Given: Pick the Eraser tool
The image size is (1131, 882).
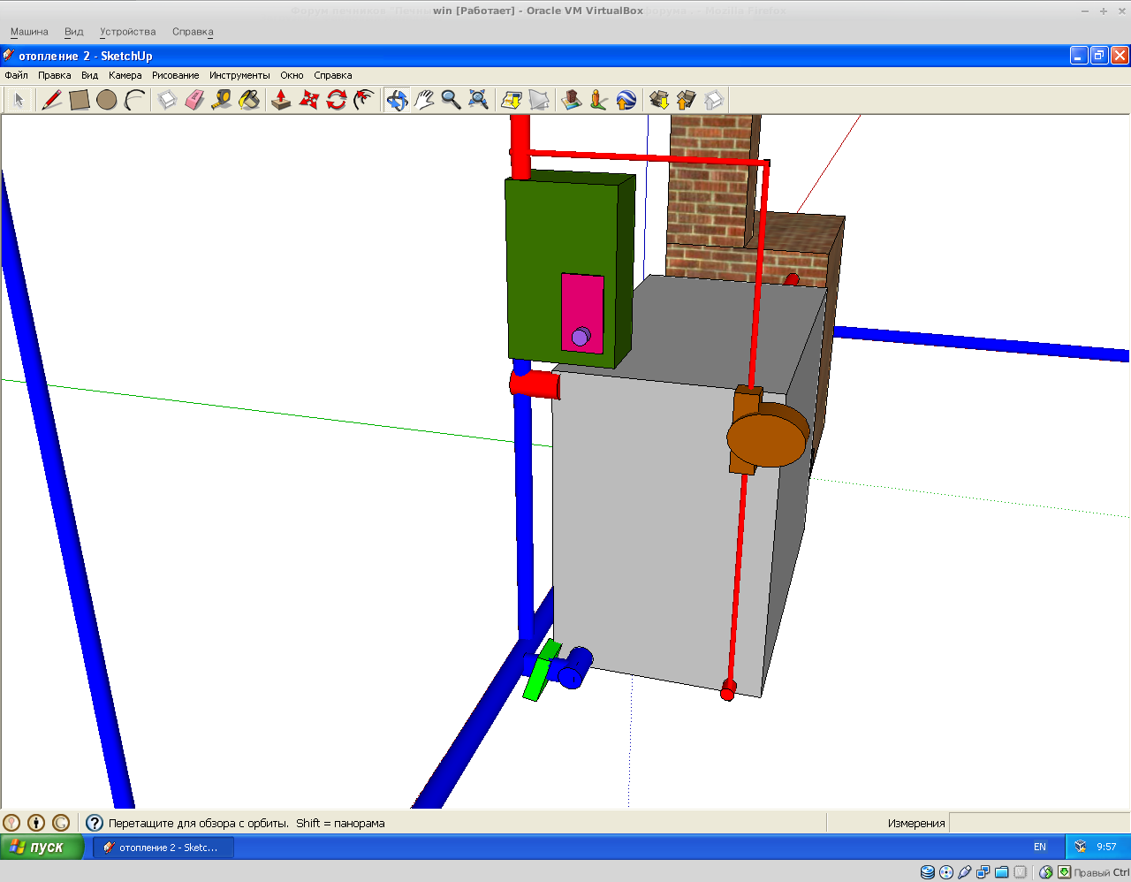Looking at the screenshot, I should coord(194,100).
